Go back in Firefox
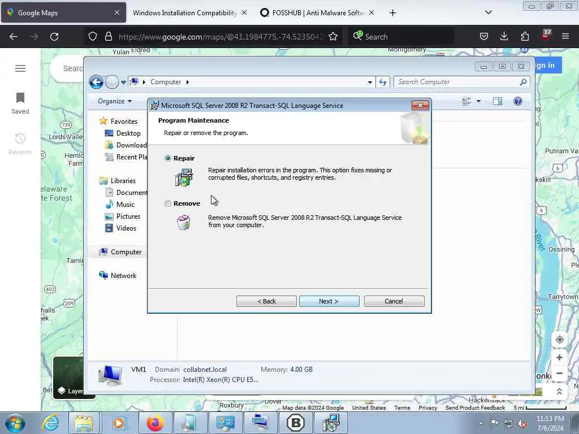Screen dimensions: 579x434 [x=14, y=37]
